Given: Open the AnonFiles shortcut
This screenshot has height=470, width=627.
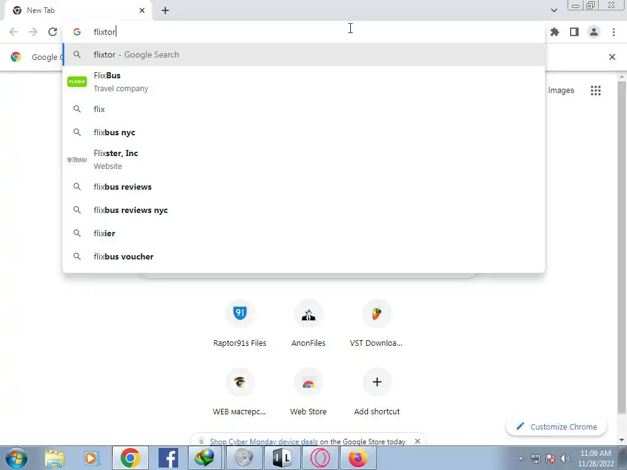Looking at the screenshot, I should (x=309, y=324).
